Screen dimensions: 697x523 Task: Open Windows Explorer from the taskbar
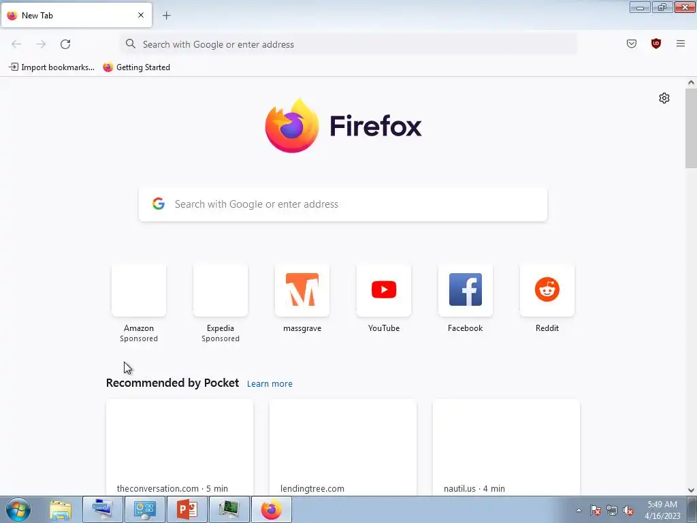coord(61,509)
